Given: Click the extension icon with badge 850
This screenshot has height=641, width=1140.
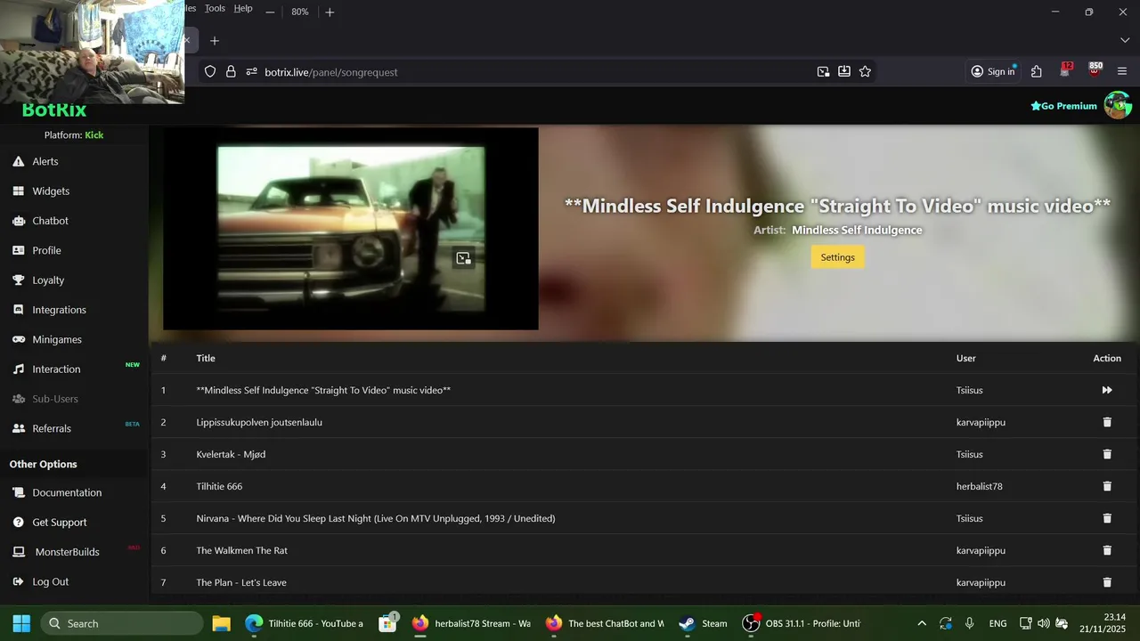Looking at the screenshot, I should (1095, 69).
